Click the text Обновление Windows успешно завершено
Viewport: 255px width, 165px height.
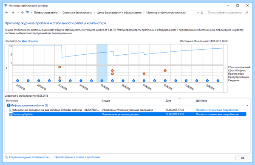(x=127, y=110)
